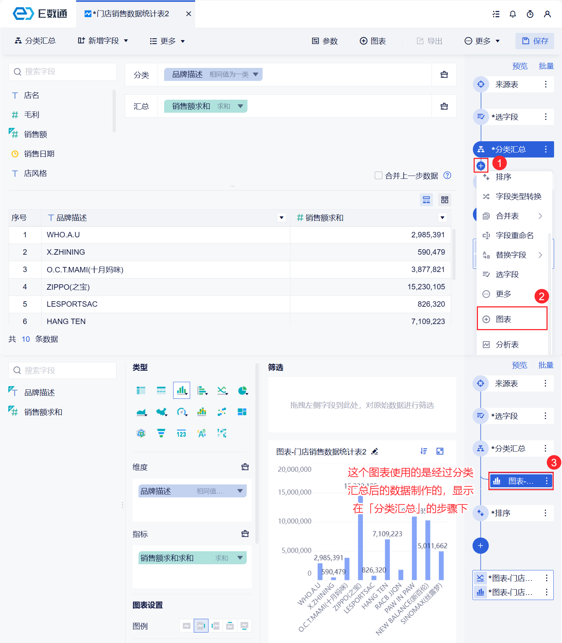Select the column bar chart type
Screen dimensions: 562x643
tap(181, 390)
